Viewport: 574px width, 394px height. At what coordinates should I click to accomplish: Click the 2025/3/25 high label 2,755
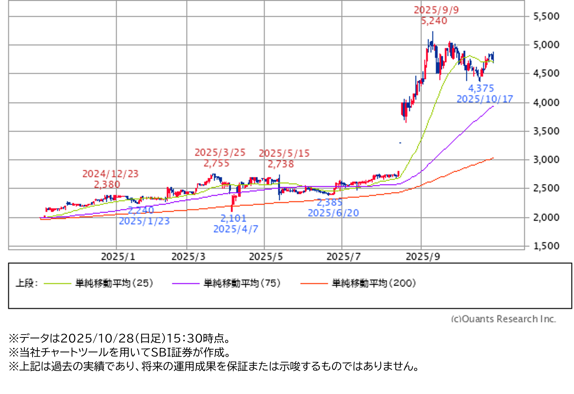[x=216, y=163]
